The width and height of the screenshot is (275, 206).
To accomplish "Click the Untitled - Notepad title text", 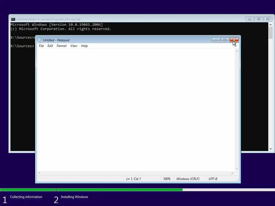I will coord(56,40).
